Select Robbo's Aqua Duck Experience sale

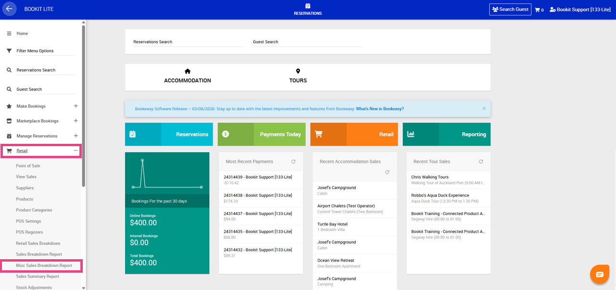(x=449, y=198)
